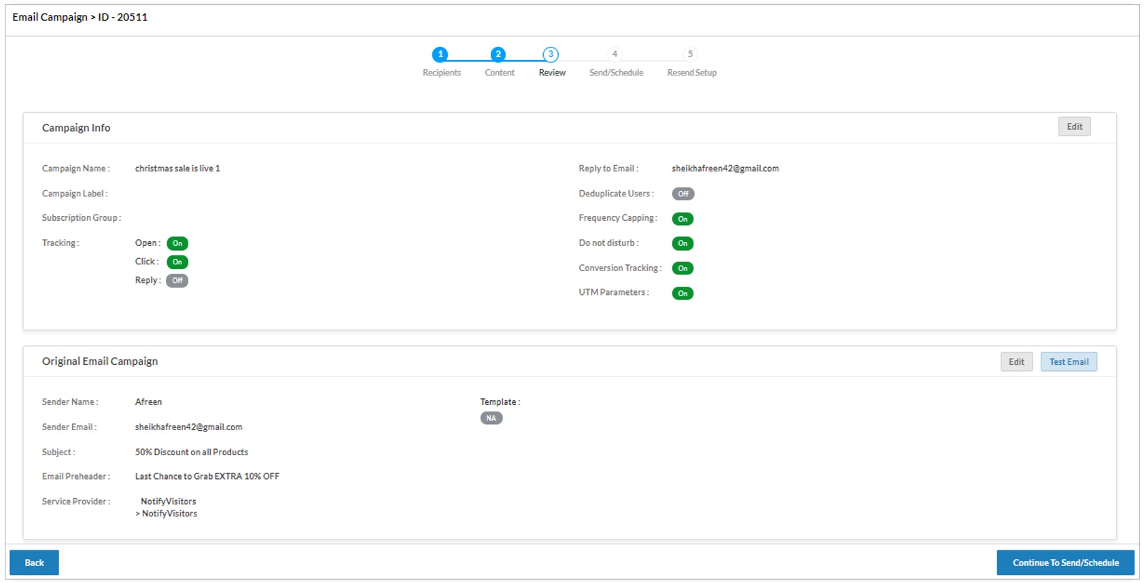The height and width of the screenshot is (583, 1144).
Task: Toggle Click tracking On badge
Action: (x=177, y=262)
